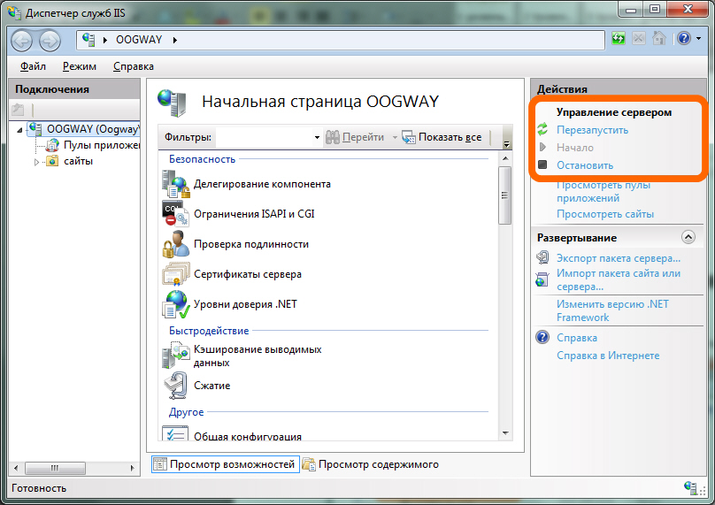Image resolution: width=715 pixels, height=505 pixels.
Task: Click the green restart icon beside Перезапустить
Action: pyautogui.click(x=542, y=129)
